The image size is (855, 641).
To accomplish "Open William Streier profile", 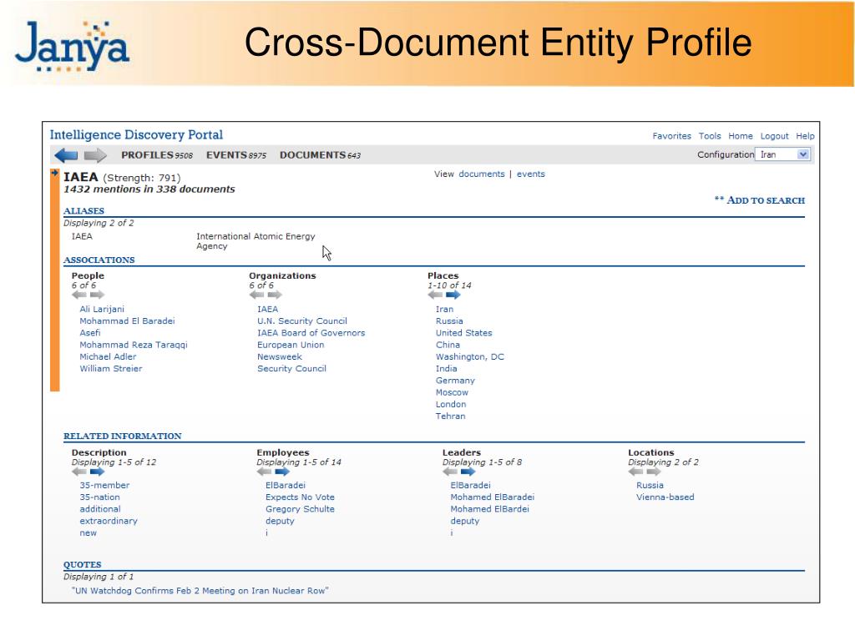I will point(111,369).
